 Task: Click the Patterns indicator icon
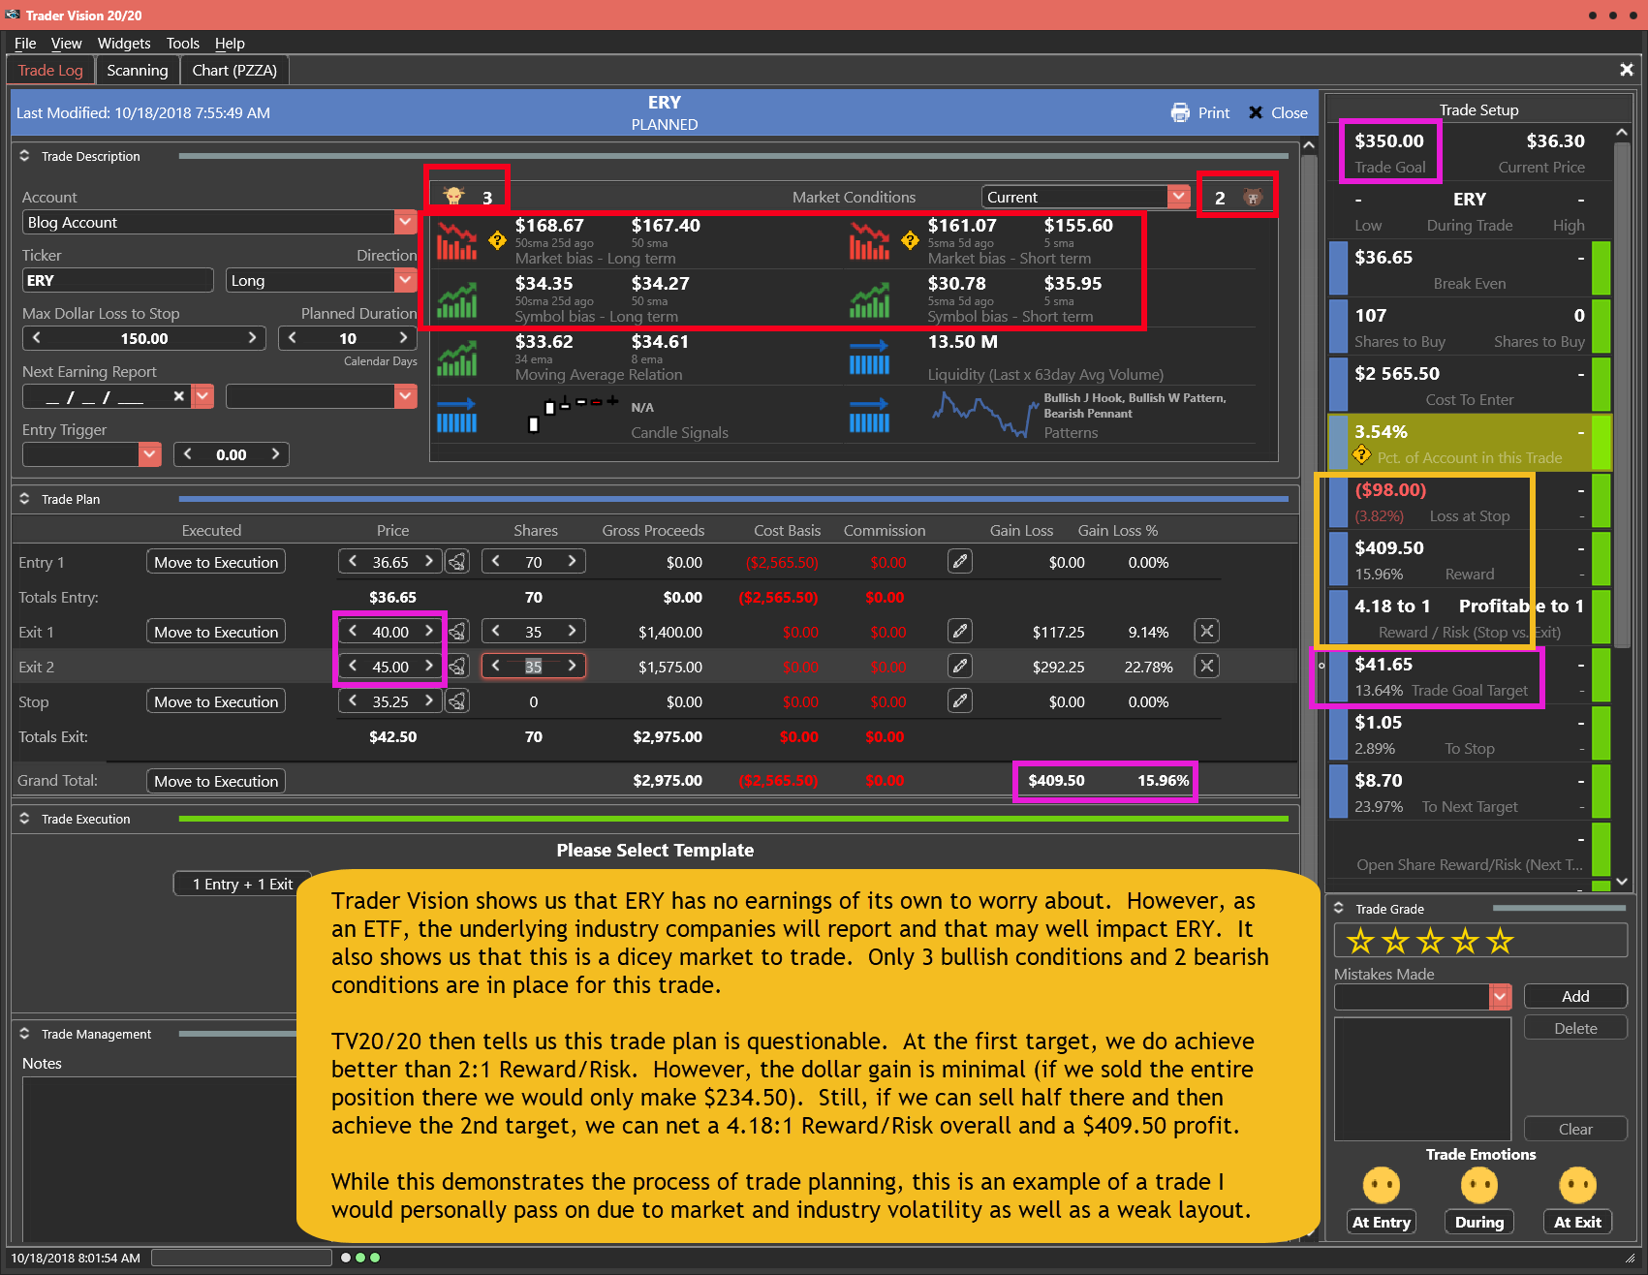(869, 416)
